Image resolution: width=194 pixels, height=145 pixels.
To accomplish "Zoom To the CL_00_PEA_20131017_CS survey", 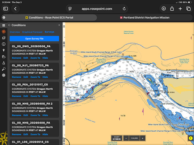I will pyautogui.click(x=35, y=96).
